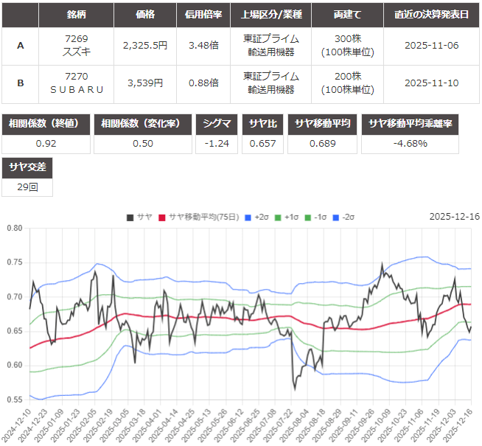Viewport: 482px width, 446px height.
Task: Open stock 7270 SUBARU in row B
Action: (x=77, y=83)
